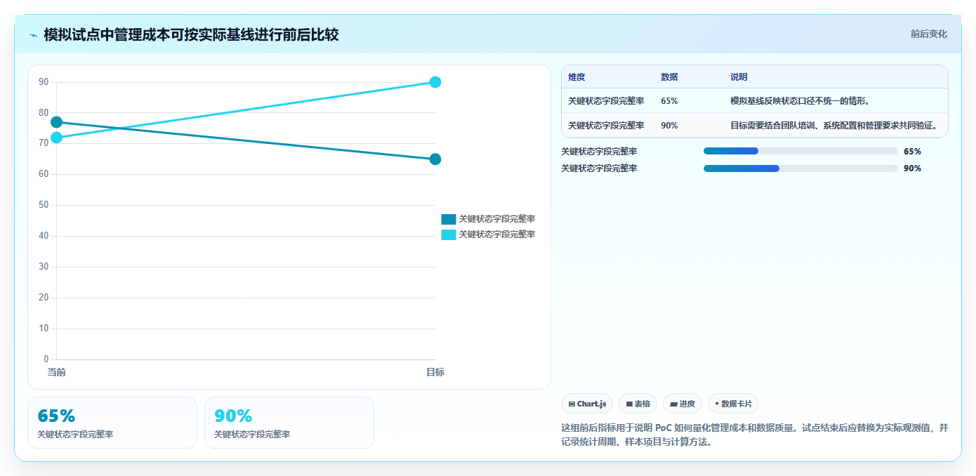Click the 90 y-axis tick label
976x476 pixels.
click(44, 82)
